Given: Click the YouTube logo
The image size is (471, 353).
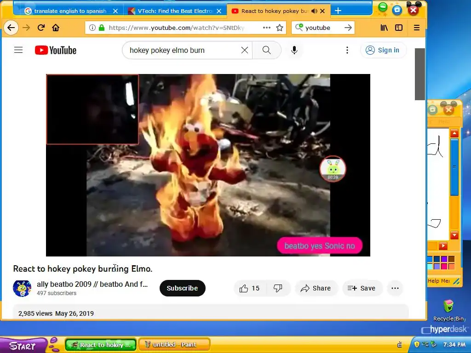Looking at the screenshot, I should (56, 50).
